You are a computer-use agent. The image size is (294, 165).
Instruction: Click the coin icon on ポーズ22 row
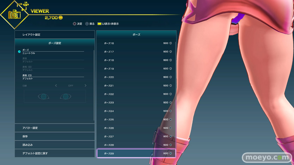(171, 94)
